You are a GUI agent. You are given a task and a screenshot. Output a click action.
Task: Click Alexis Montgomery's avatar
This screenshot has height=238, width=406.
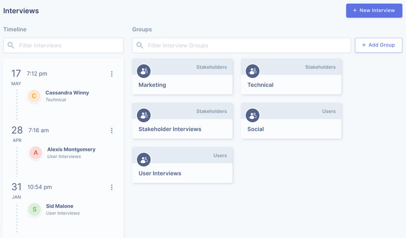36,153
